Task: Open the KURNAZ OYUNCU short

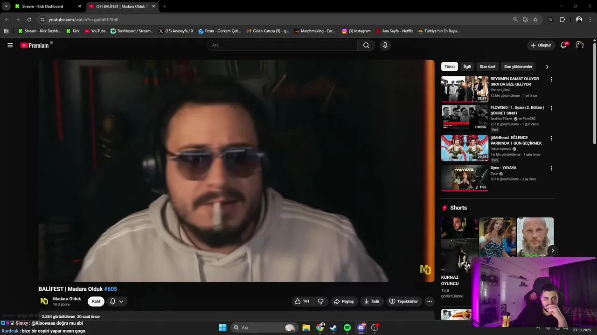Action: tap(459, 245)
